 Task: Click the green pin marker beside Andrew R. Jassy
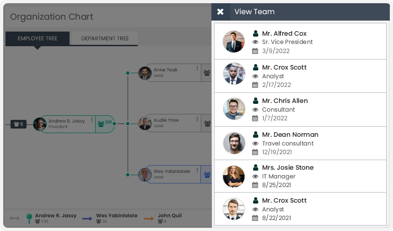[x=29, y=218]
